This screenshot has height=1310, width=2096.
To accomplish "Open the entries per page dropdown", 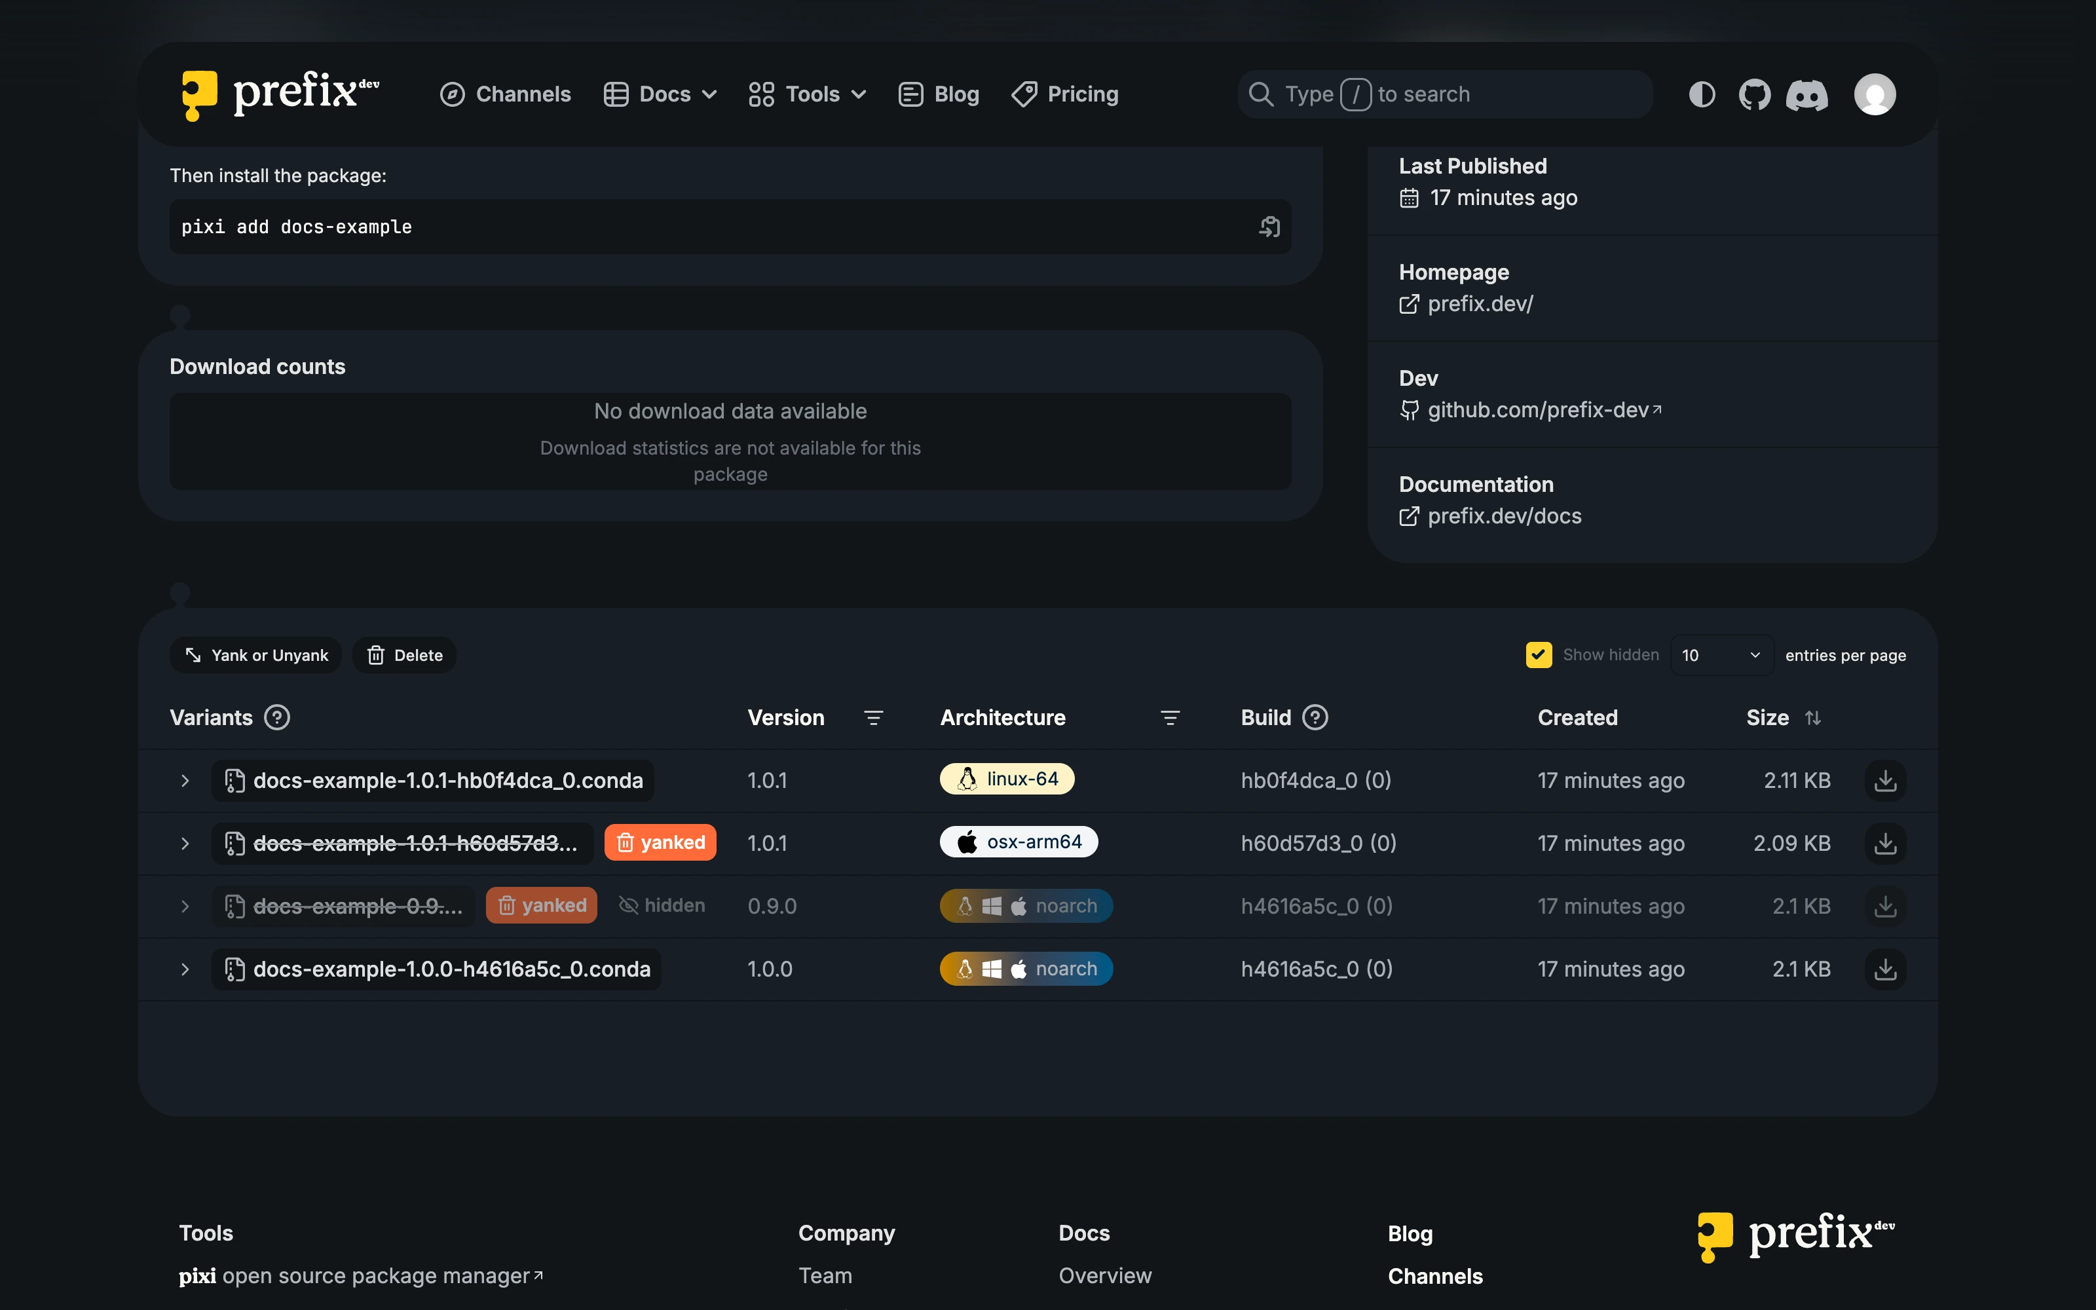I will click(x=1721, y=655).
